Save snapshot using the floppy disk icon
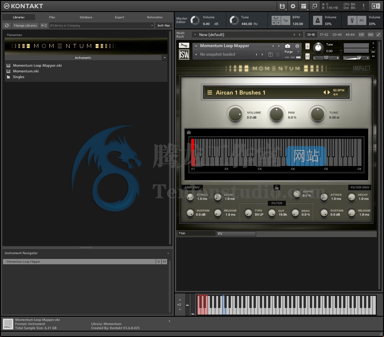The image size is (384, 337). (x=270, y=54)
